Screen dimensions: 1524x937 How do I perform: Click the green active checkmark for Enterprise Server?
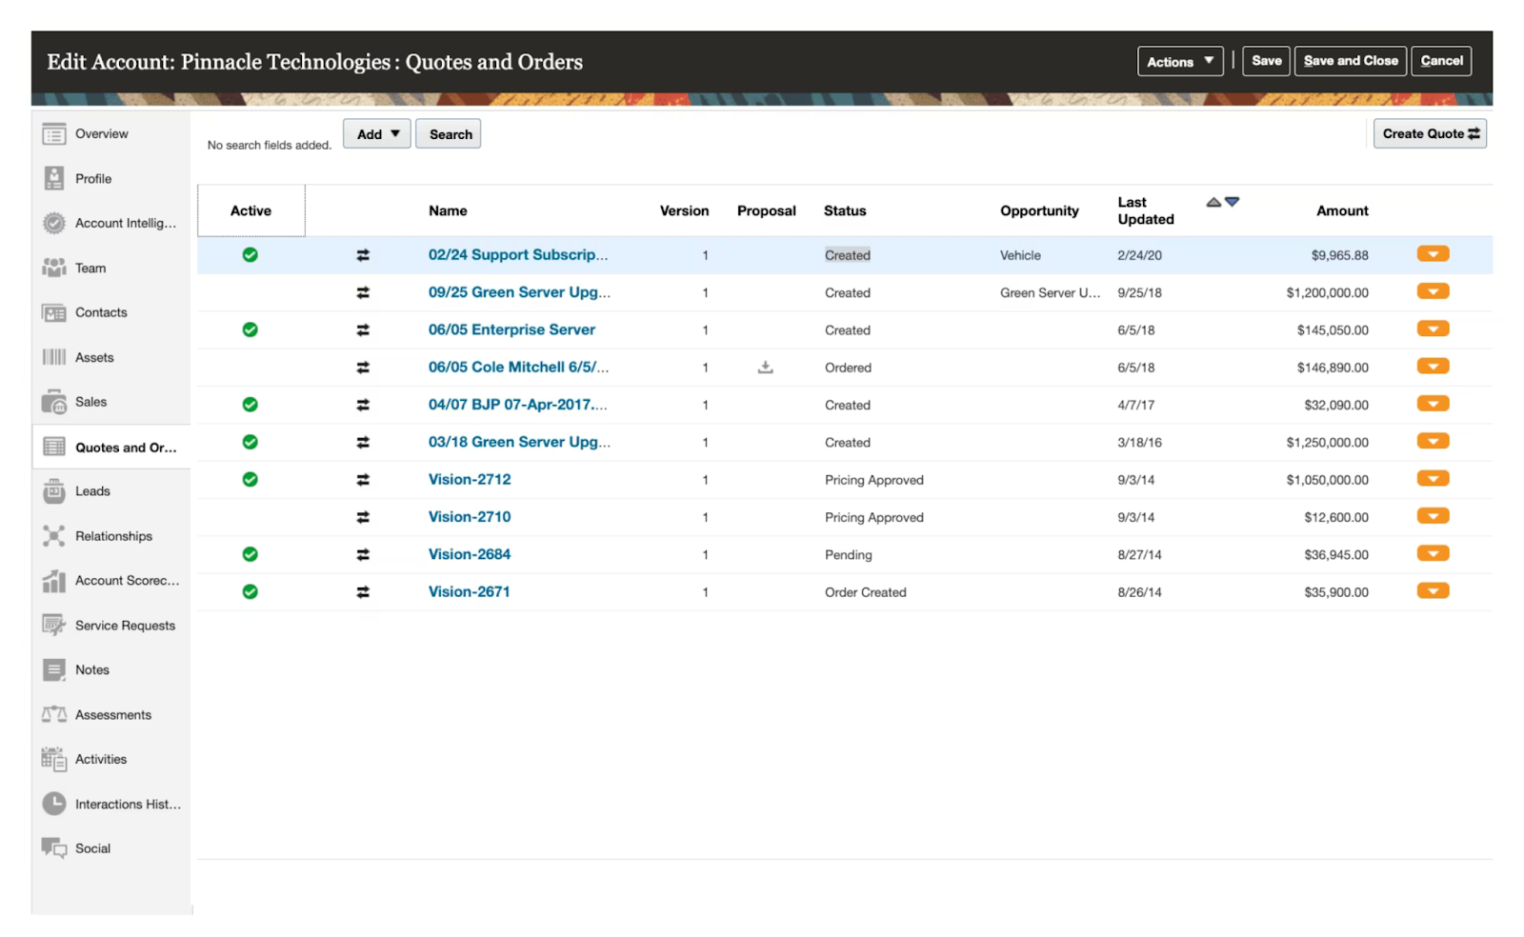(250, 329)
